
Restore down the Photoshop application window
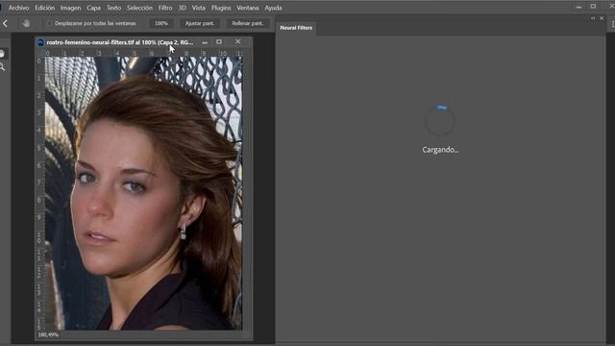click(x=593, y=7)
